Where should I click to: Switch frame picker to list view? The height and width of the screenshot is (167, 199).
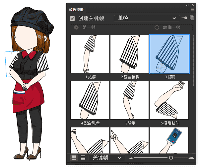tap(83, 158)
